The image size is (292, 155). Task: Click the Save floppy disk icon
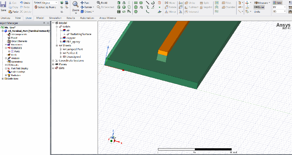[3, 5]
